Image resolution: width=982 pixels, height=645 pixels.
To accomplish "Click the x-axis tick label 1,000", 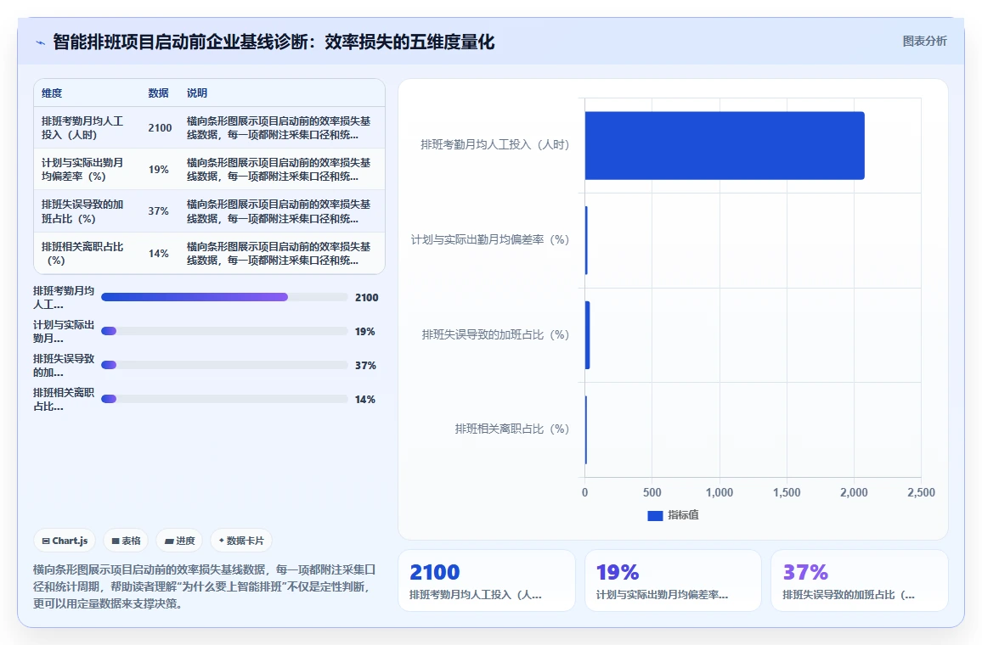I will 720,492.
